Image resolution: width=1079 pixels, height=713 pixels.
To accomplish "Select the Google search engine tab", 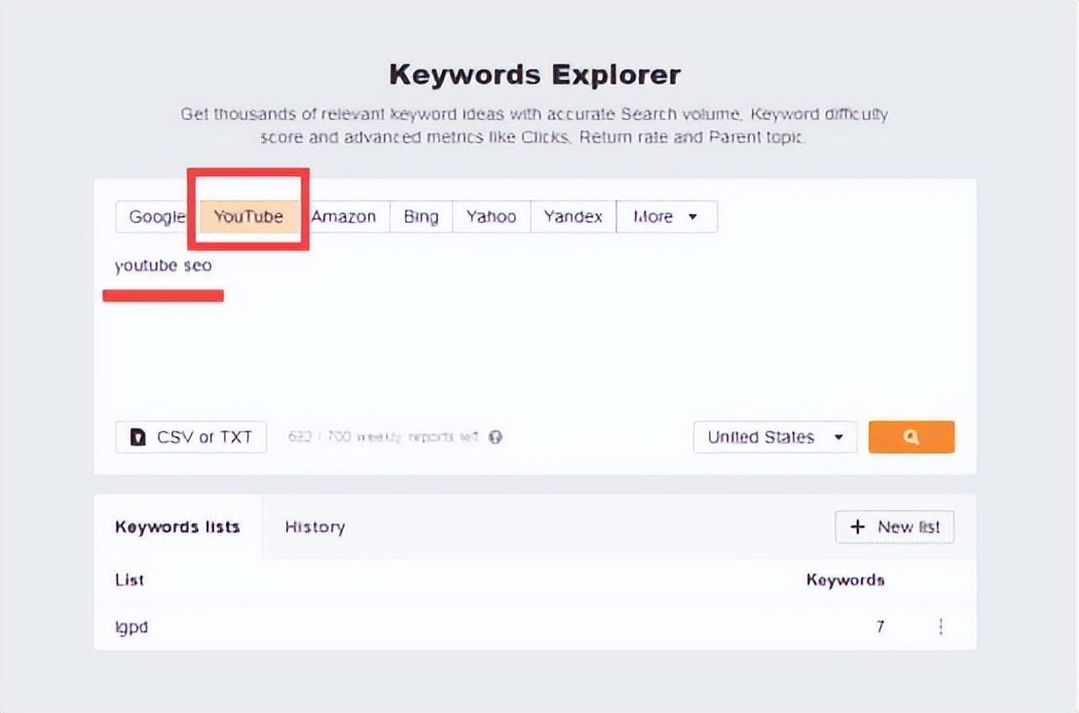I will 157,217.
